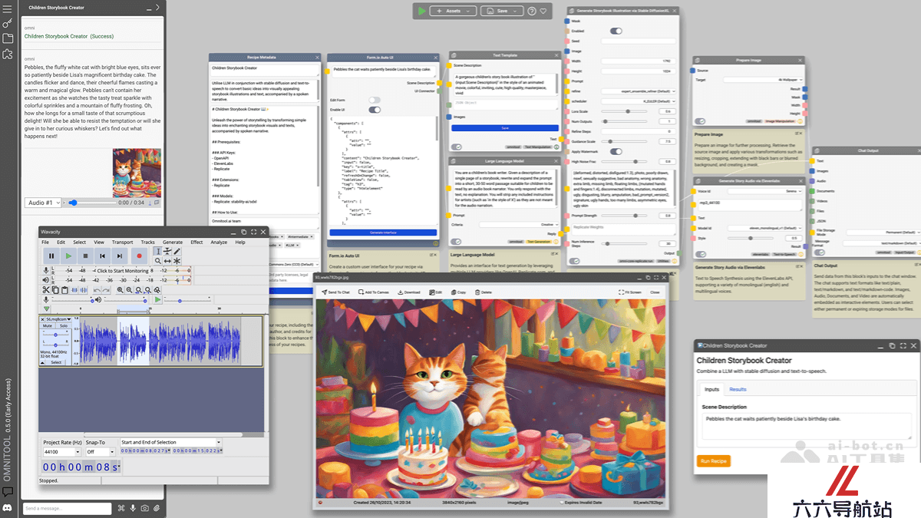Click the Run Recipe button
The width and height of the screenshot is (921, 518).
coord(714,461)
